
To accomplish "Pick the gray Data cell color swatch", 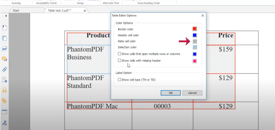I will [195, 41].
